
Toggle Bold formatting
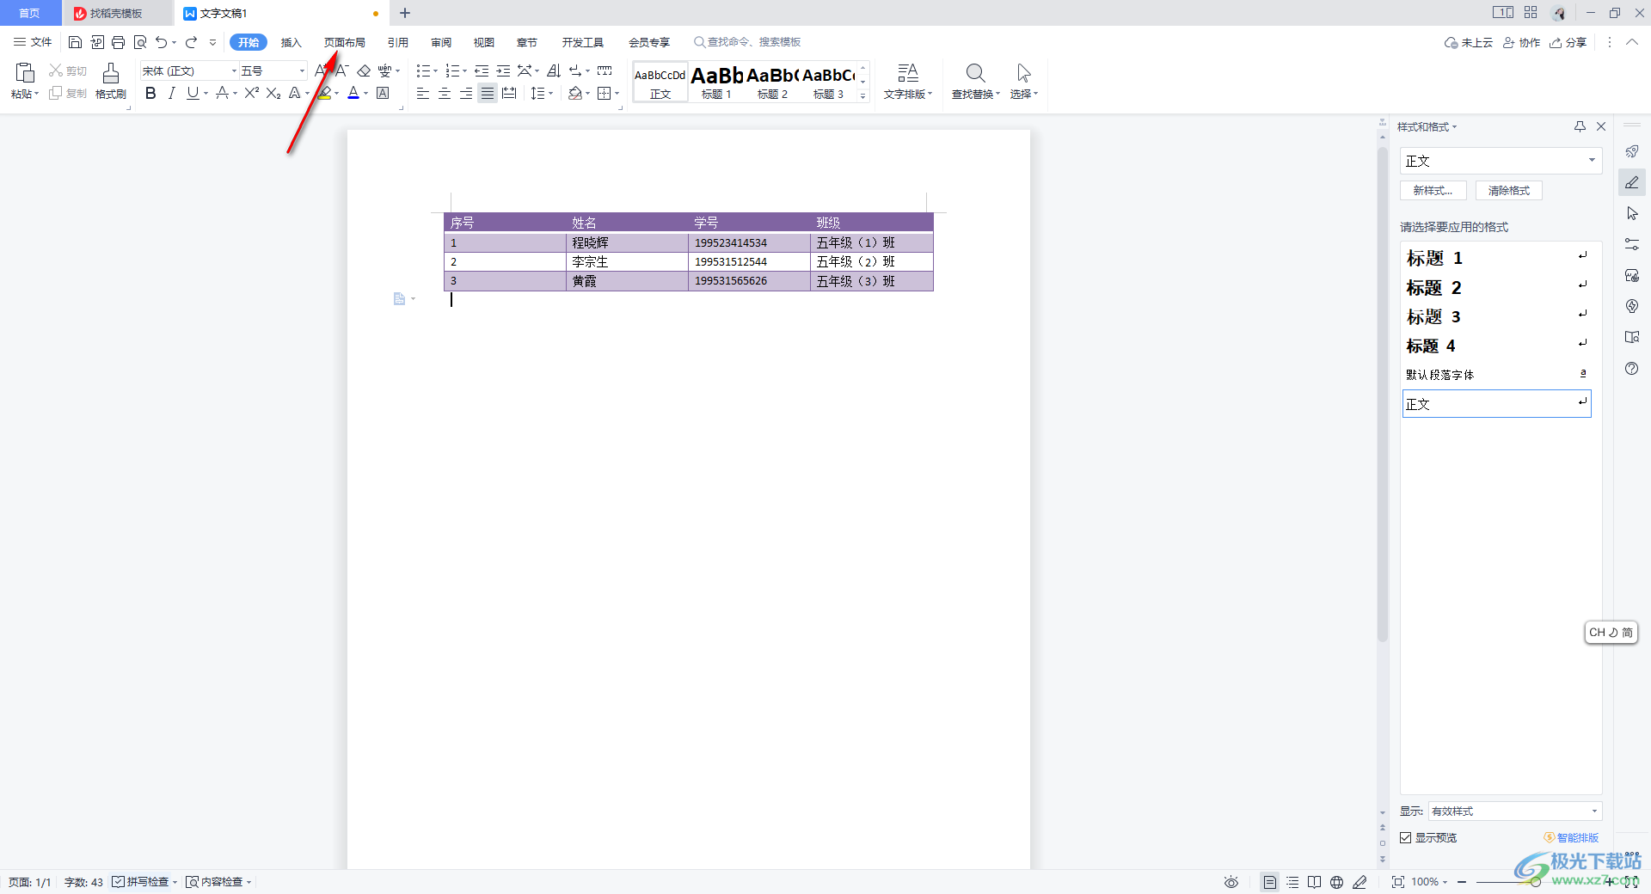[x=150, y=93]
